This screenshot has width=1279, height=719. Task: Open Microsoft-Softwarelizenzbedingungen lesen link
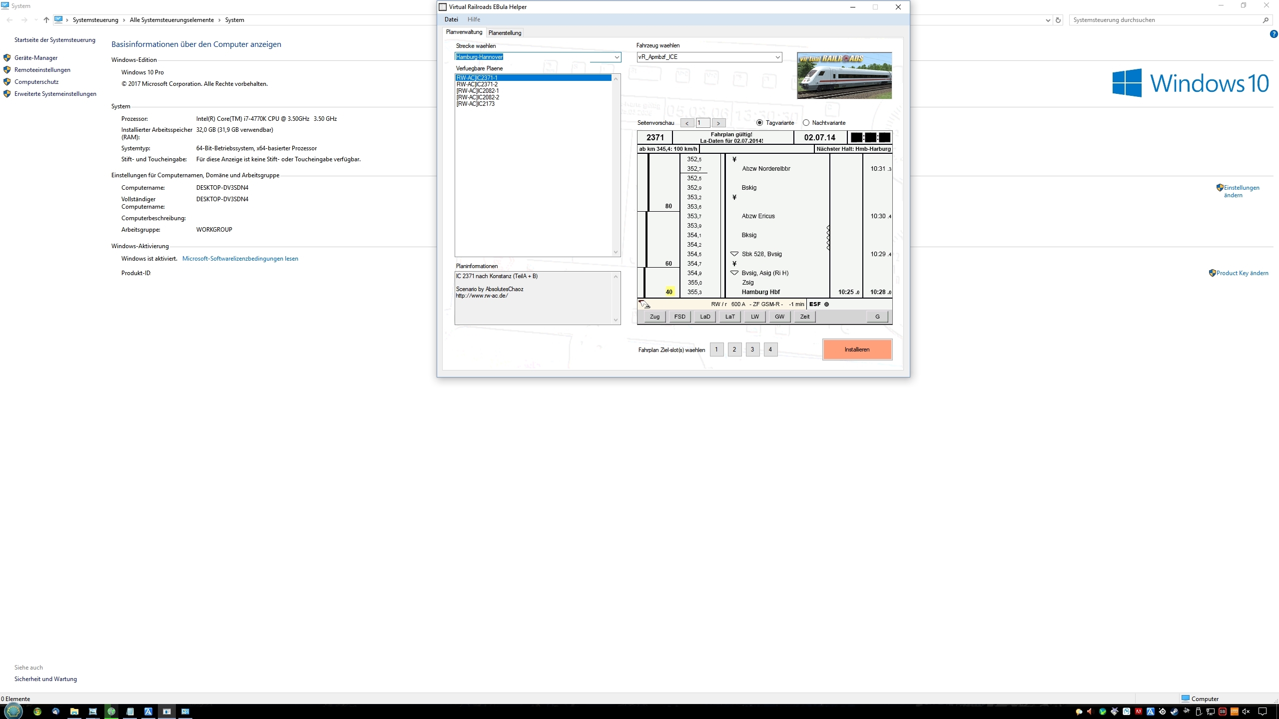tap(240, 259)
